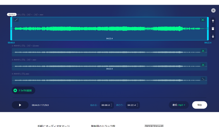
Task: Toggle crossfade on track 2
Action: 203,51
